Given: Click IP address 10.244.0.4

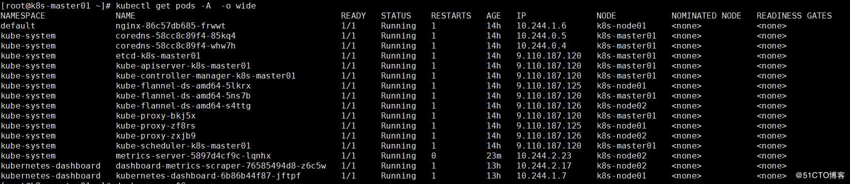Looking at the screenshot, I should pyautogui.click(x=541, y=46).
